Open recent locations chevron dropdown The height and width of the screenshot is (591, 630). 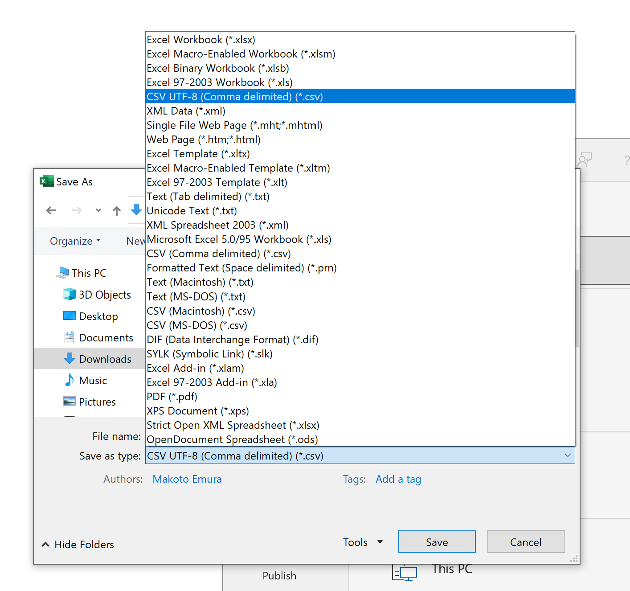point(98,210)
